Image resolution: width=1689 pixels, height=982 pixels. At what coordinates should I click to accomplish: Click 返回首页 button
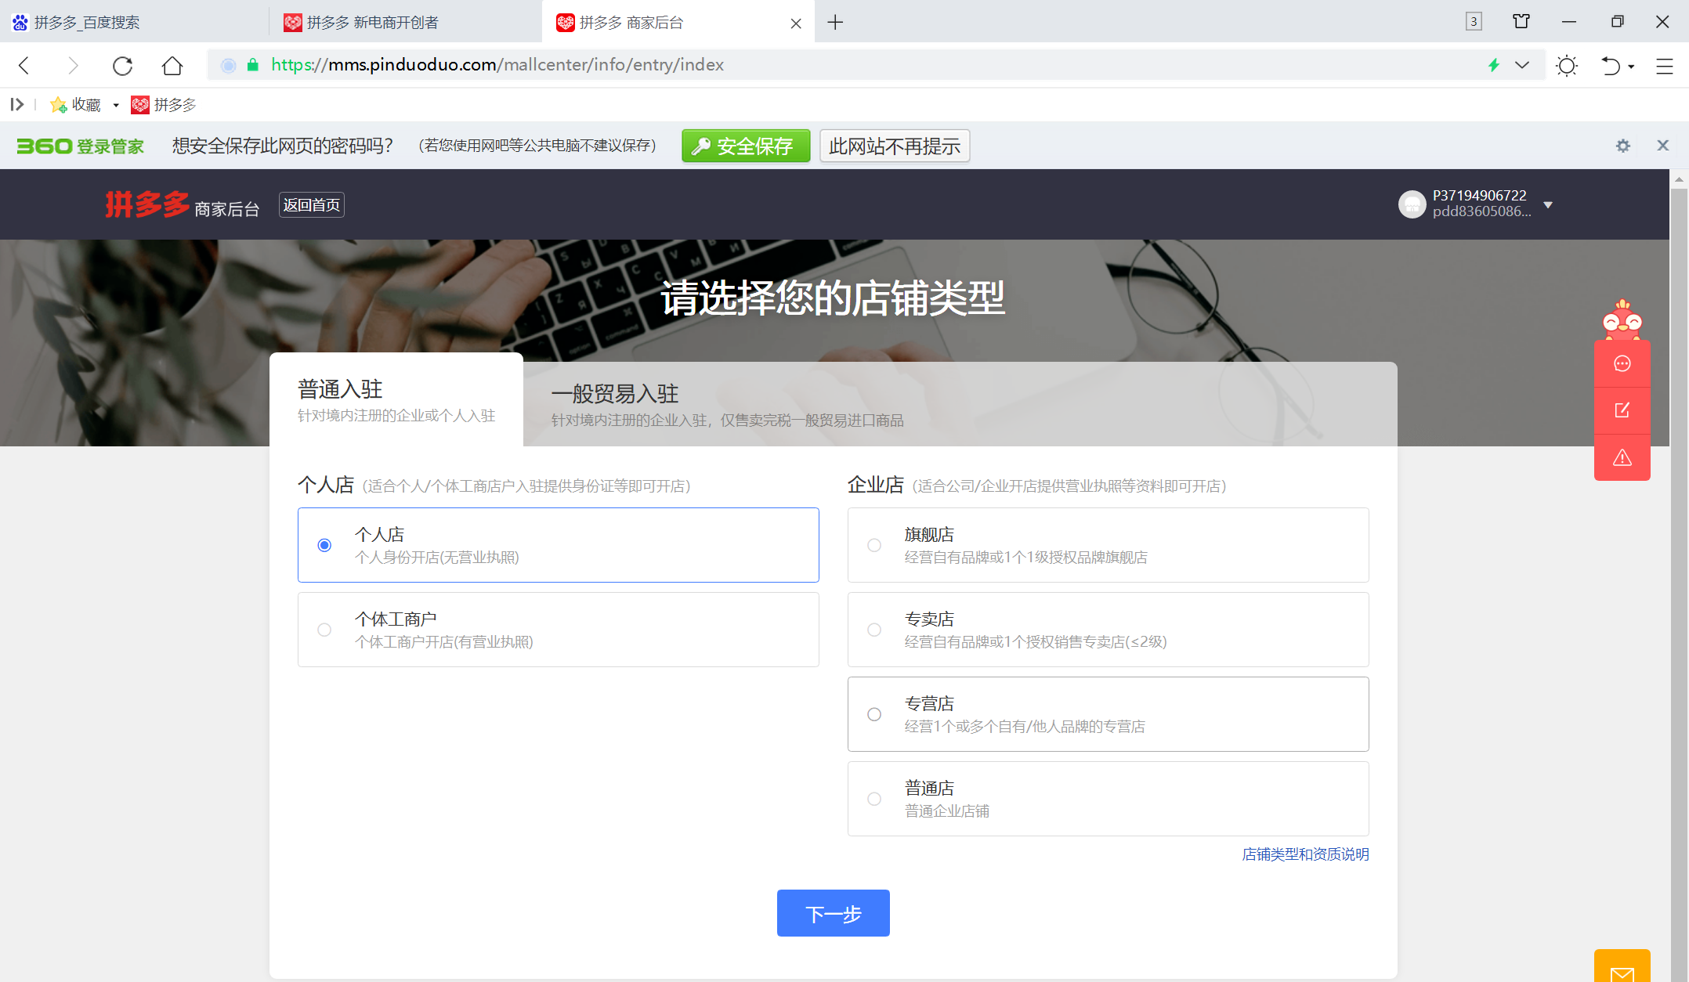[312, 205]
